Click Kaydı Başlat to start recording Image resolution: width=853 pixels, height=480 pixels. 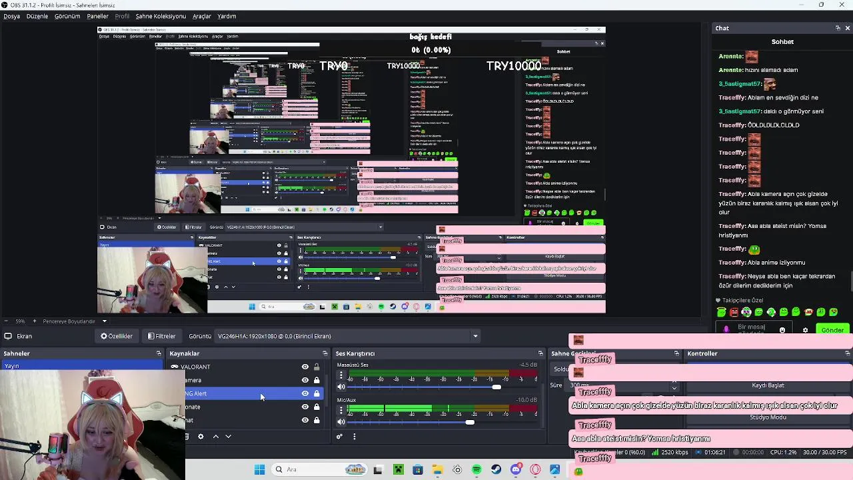point(768,385)
